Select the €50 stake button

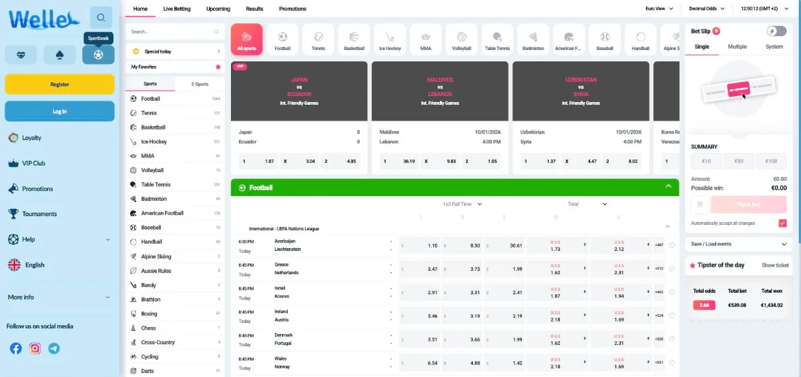coord(739,161)
